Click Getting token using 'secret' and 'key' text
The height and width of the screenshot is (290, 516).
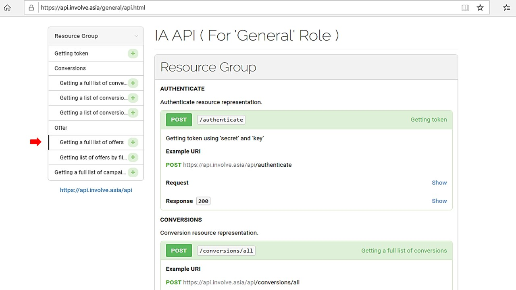pos(215,138)
